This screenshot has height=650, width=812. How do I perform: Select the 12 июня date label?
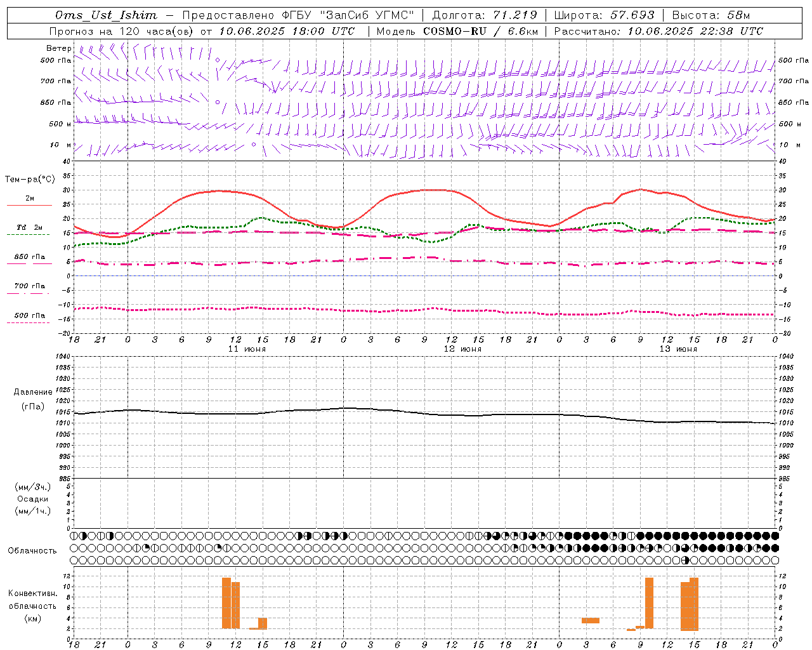pyautogui.click(x=462, y=349)
